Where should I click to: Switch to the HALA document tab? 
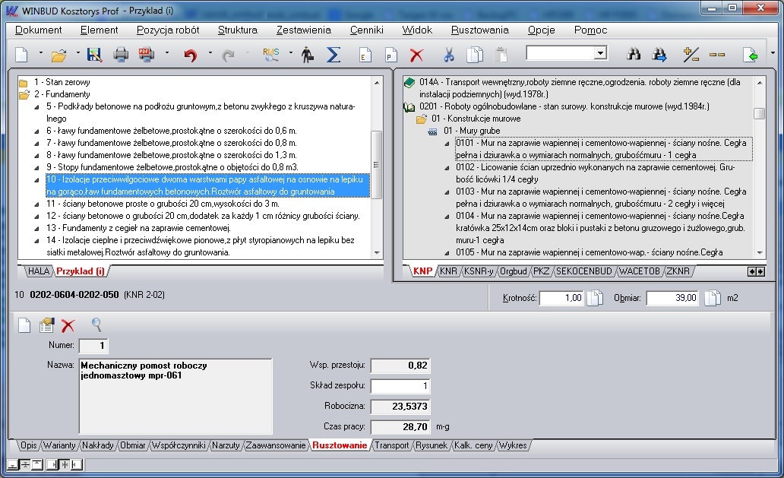click(39, 271)
